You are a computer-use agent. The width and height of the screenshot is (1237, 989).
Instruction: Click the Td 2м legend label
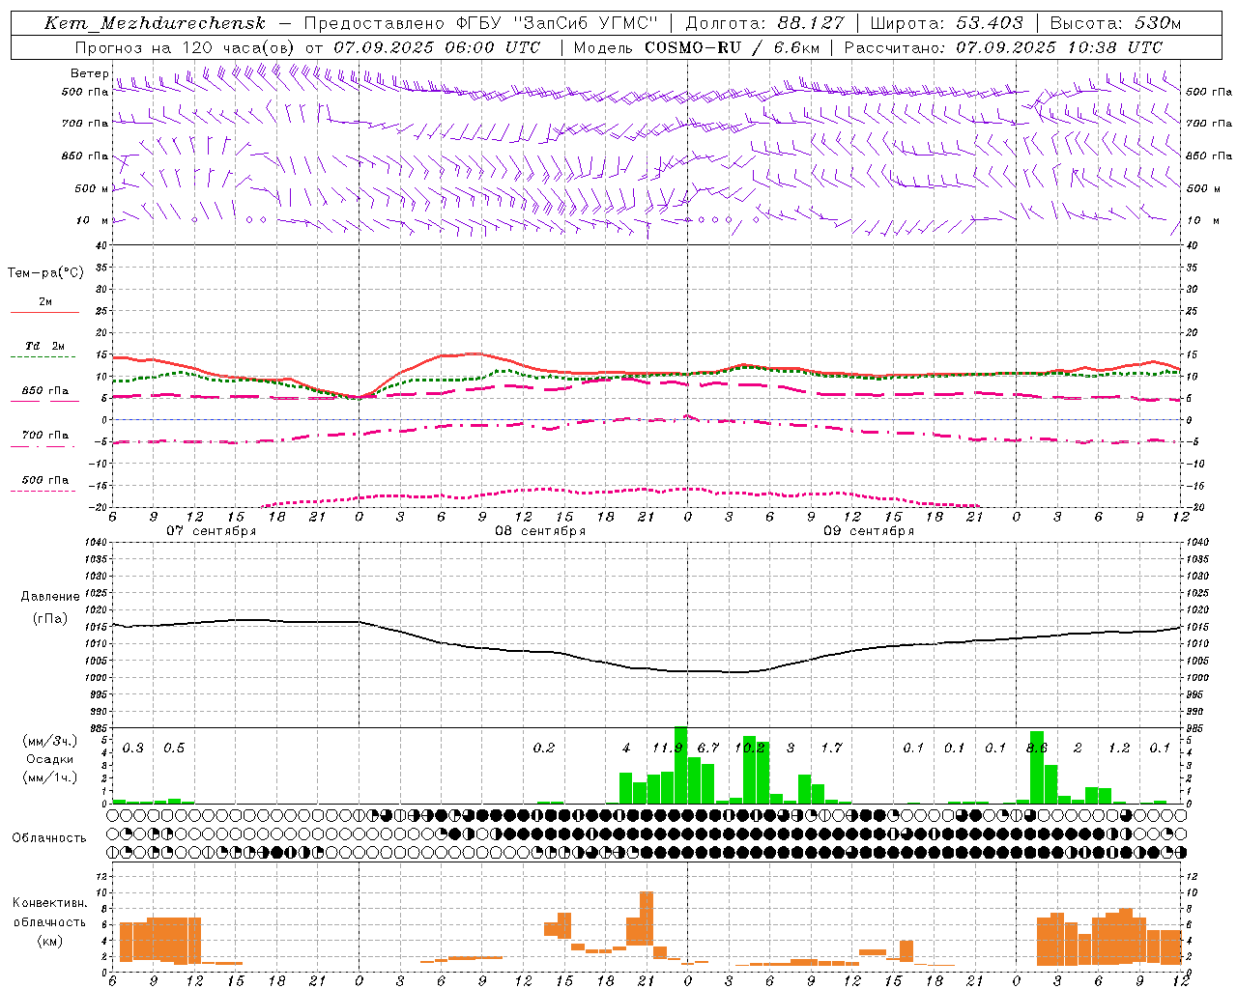tap(45, 346)
